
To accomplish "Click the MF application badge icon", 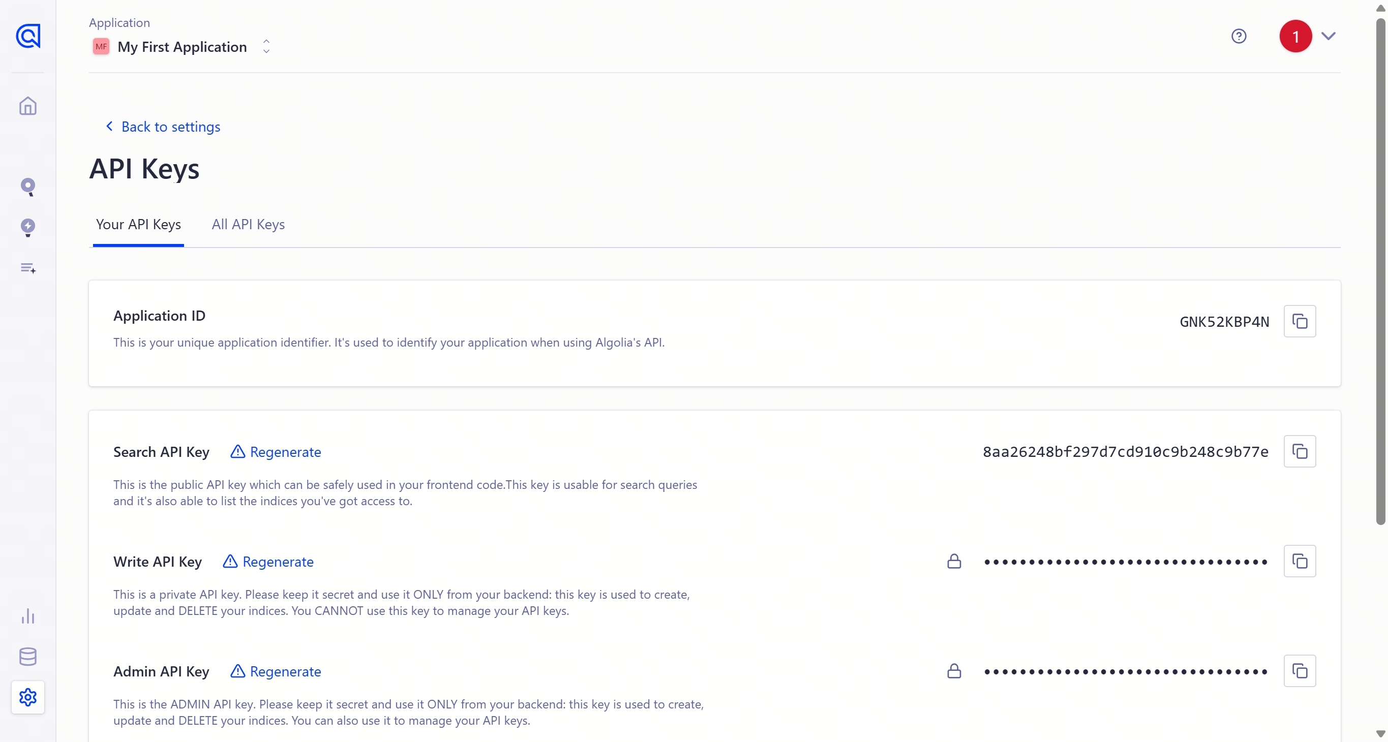I will (101, 47).
